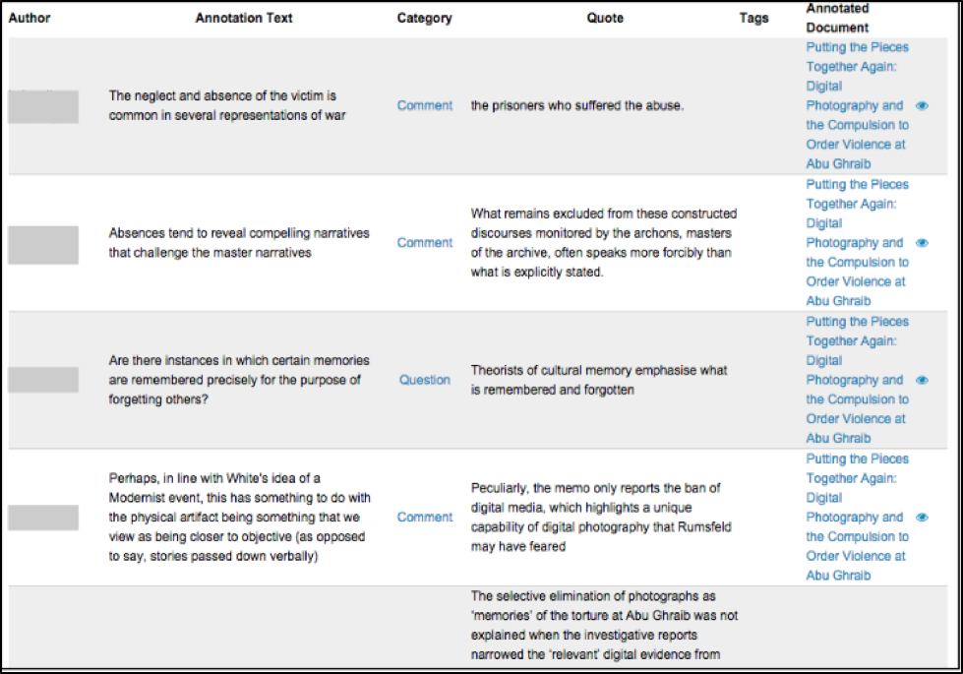Click the Annotation Text column header
Viewport: 963px width, 674px height.
point(243,17)
